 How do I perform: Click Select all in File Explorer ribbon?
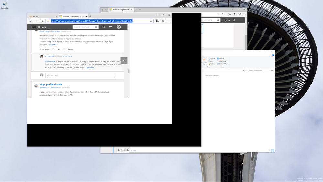click(x=221, y=58)
